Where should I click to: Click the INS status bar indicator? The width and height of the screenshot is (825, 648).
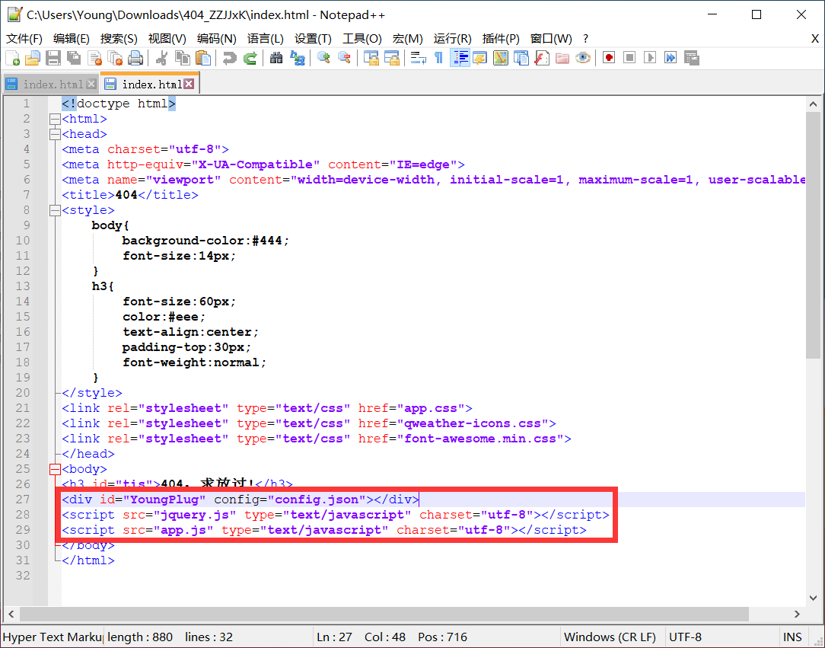point(792,637)
